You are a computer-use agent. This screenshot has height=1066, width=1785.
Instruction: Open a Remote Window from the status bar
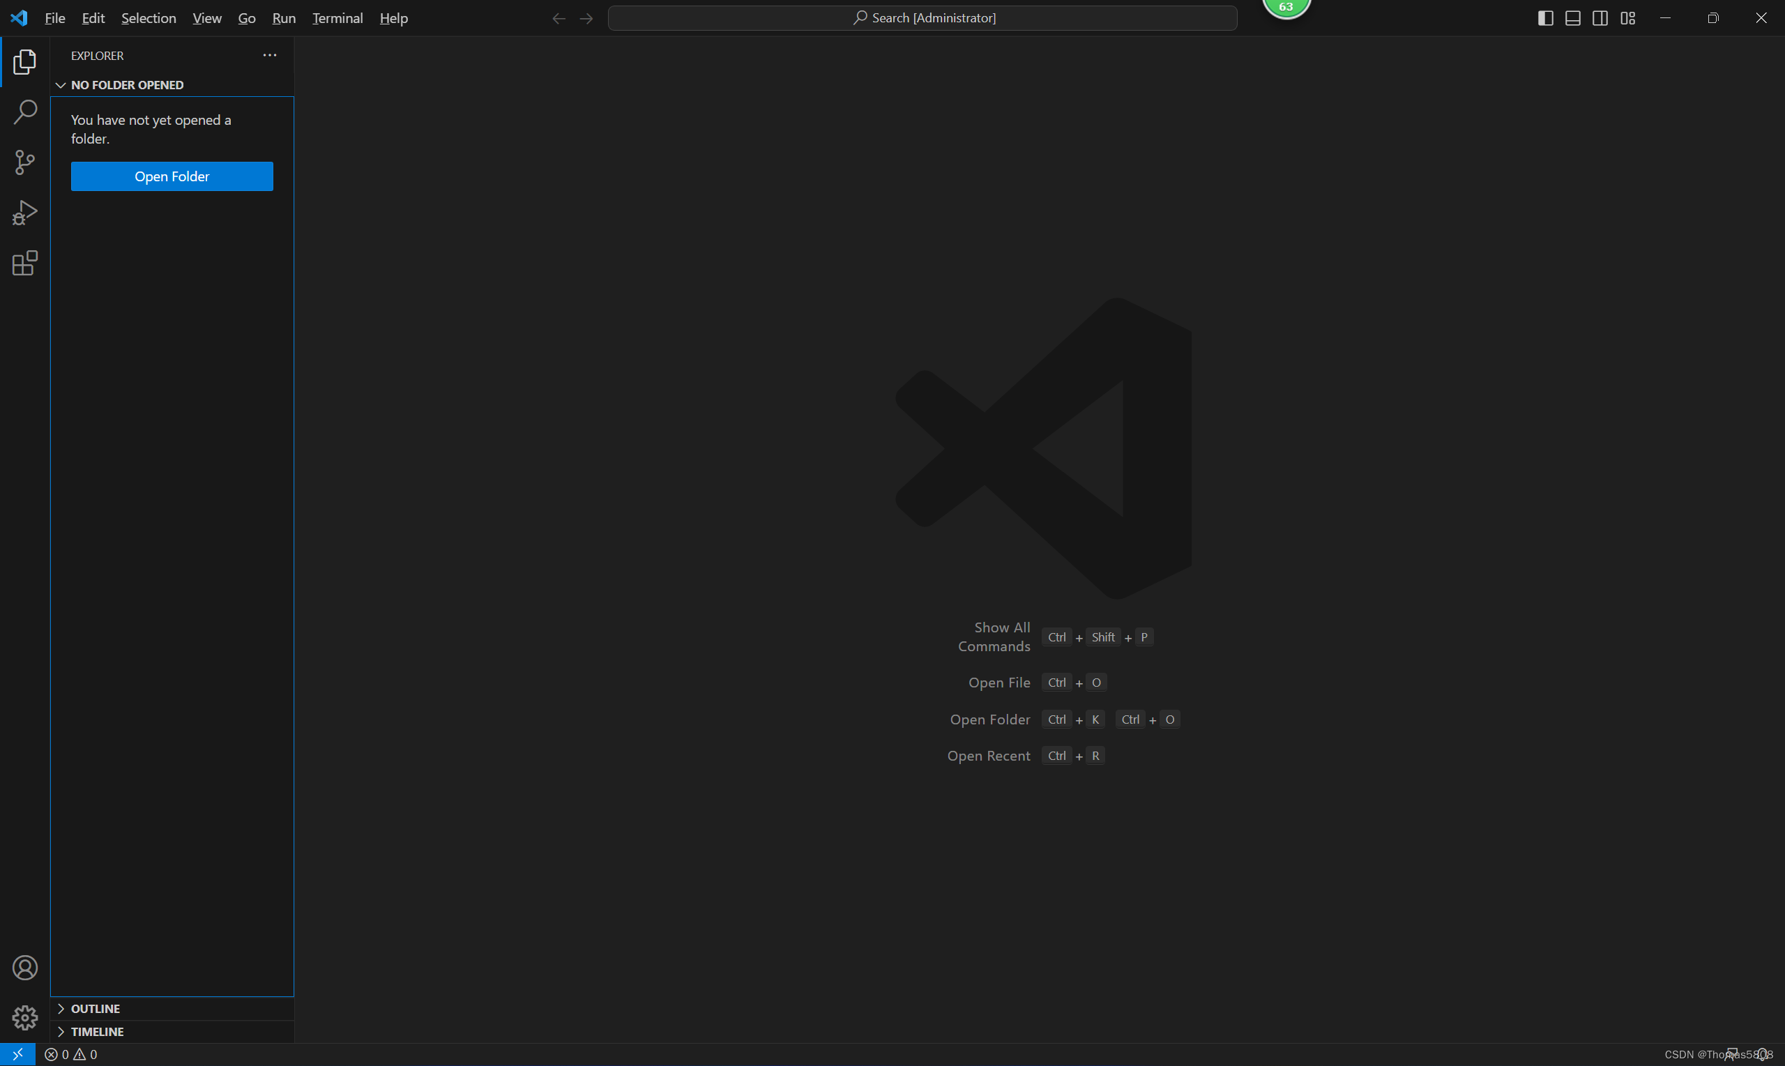click(18, 1053)
